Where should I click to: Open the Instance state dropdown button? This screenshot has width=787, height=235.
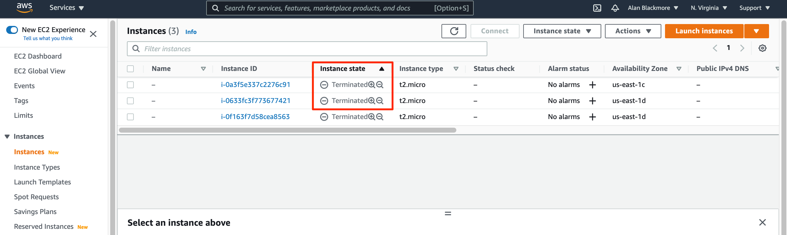click(x=562, y=31)
